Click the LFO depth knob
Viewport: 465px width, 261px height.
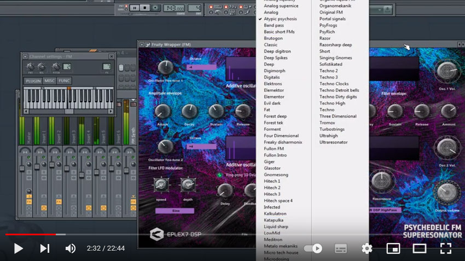[188, 185]
